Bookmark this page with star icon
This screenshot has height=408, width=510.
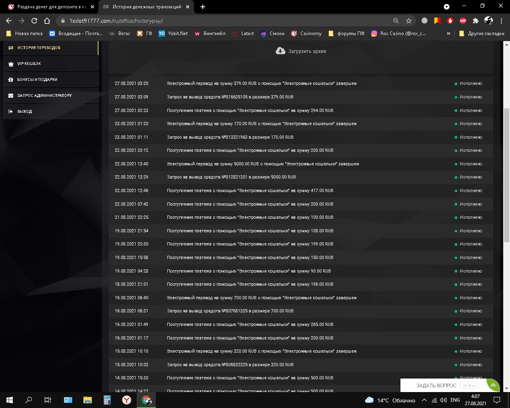pyautogui.click(x=409, y=21)
